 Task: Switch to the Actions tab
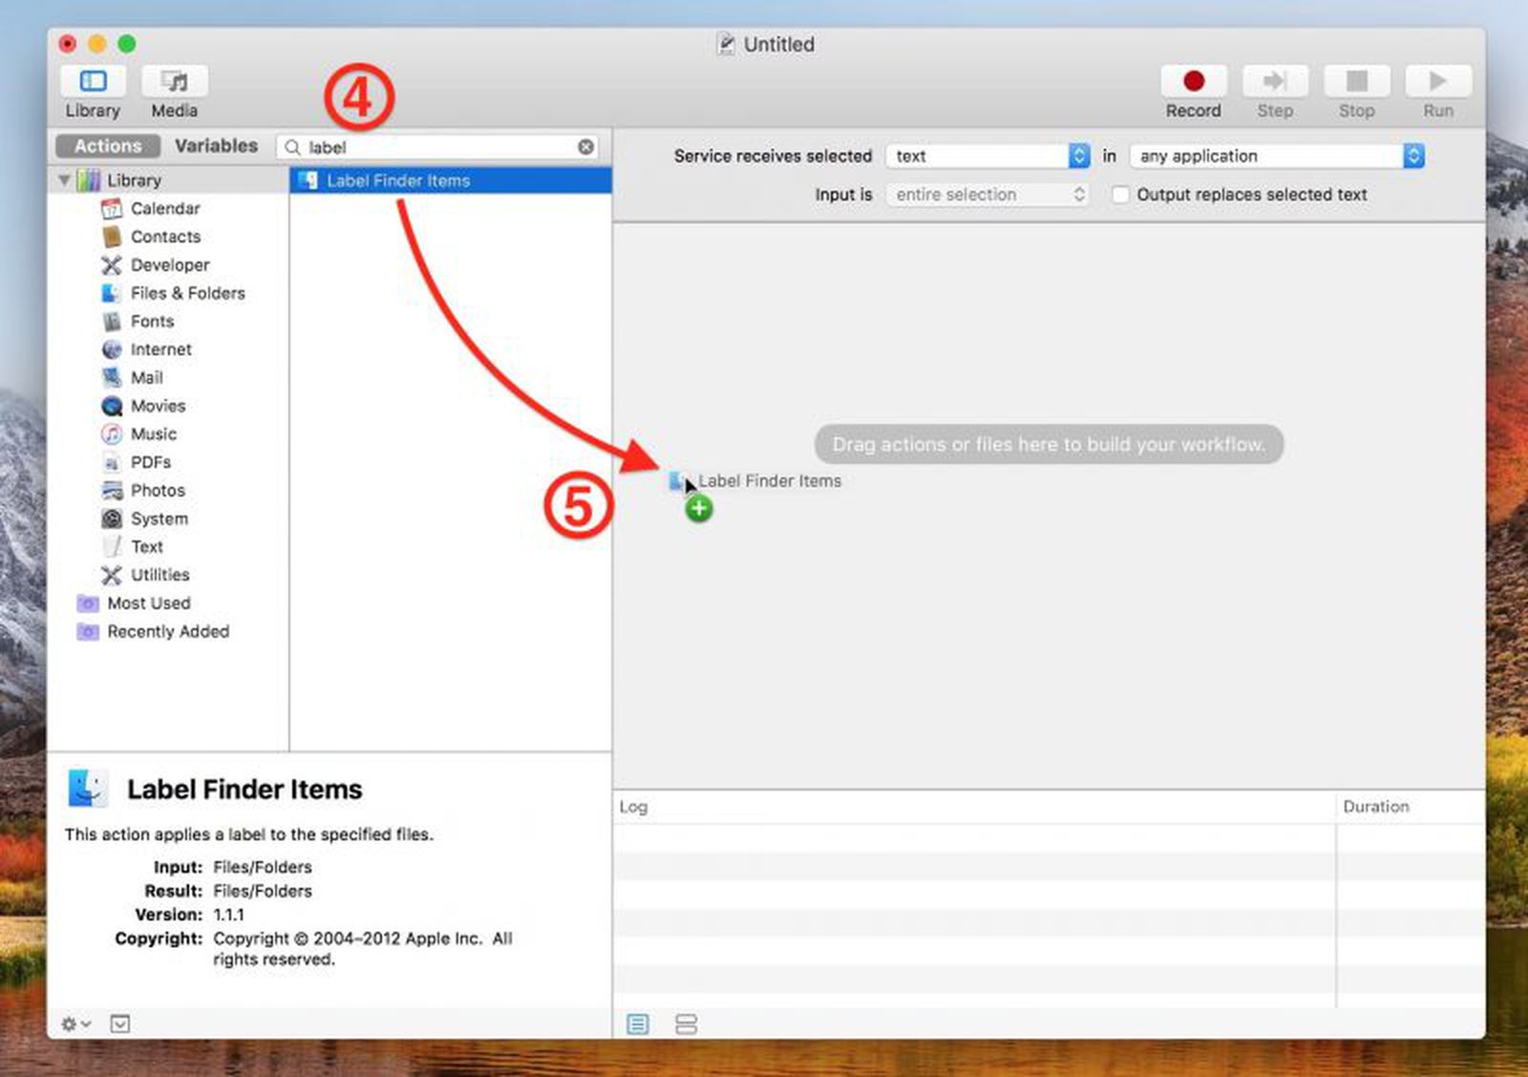(106, 145)
